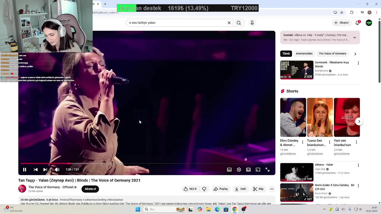Open the Chrome three-dot menu
381x214 pixels.
(x=377, y=12)
